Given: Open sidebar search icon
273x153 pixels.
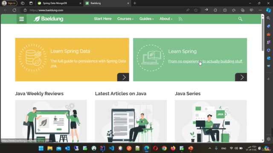Looking at the screenshot, I should click(268, 18).
